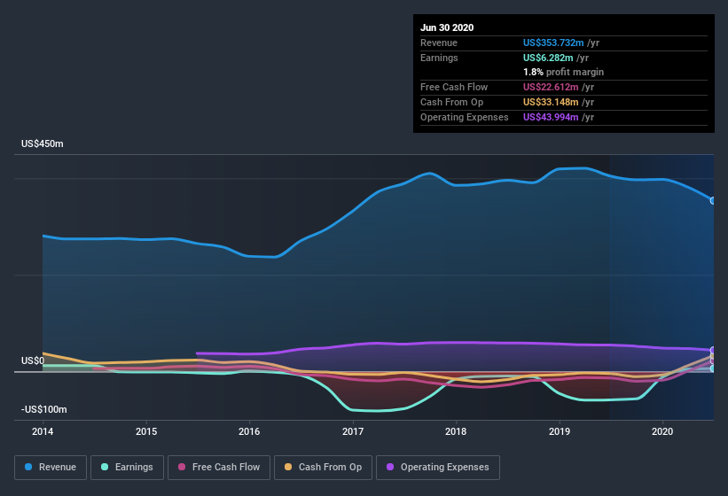Click the Earnings label in tooltip
The height and width of the screenshot is (496, 728).
[x=439, y=58]
